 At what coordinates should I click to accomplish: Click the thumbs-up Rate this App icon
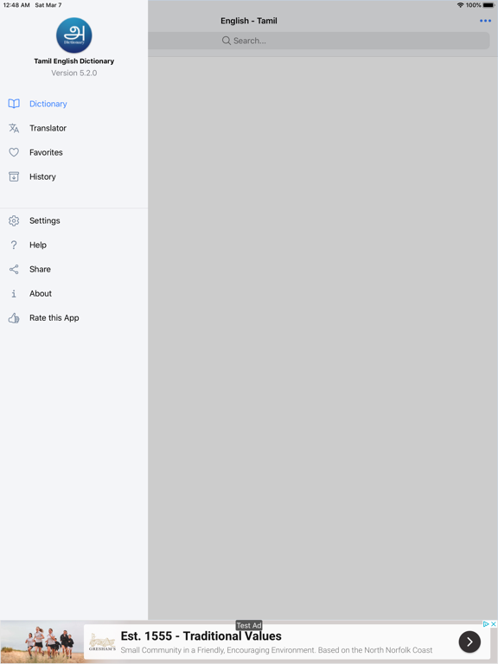14,318
